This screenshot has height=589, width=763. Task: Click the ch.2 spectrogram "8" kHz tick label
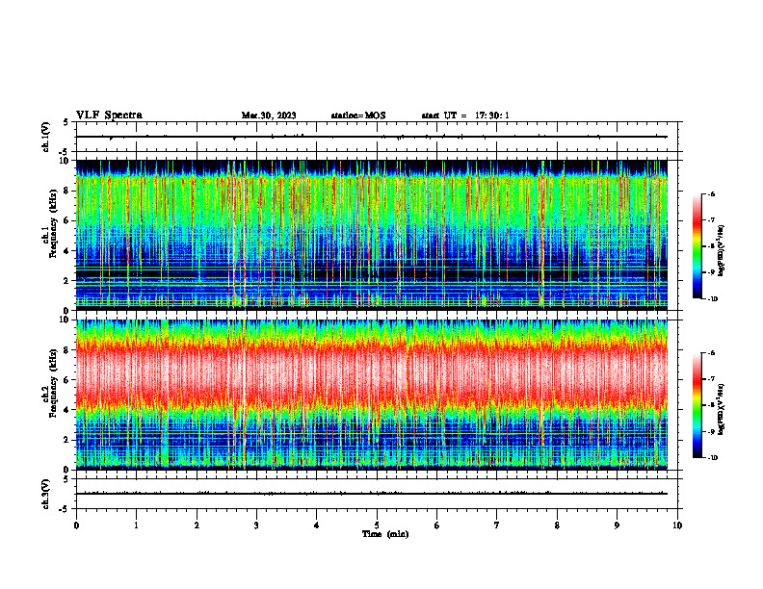pos(67,350)
